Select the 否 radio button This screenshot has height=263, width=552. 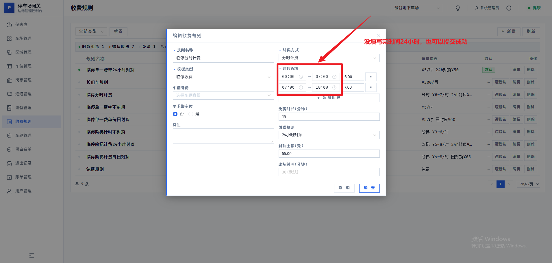175,114
